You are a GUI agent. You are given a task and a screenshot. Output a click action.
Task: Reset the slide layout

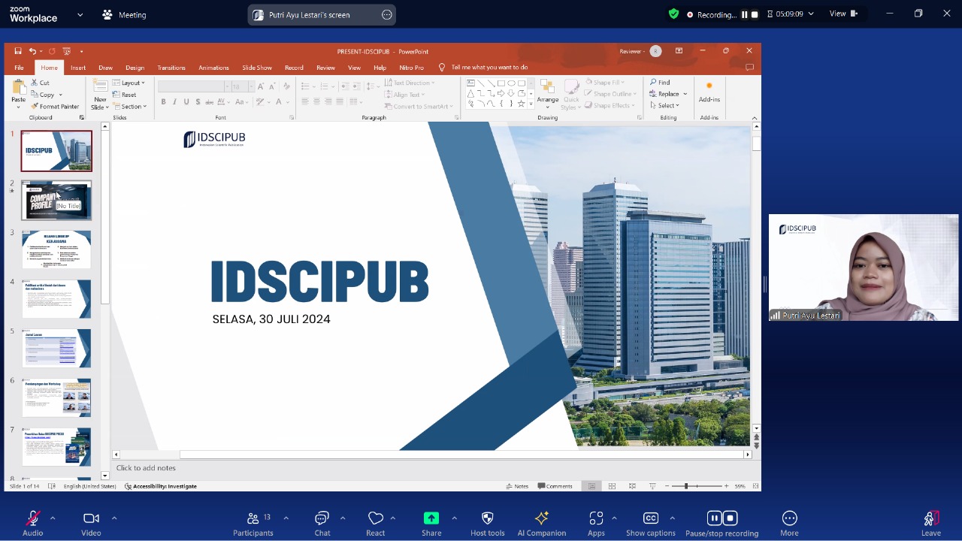tap(125, 95)
